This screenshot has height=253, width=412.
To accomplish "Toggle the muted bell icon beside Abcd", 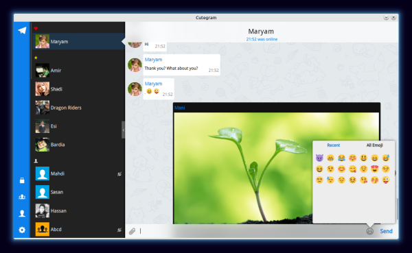I will click(119, 230).
